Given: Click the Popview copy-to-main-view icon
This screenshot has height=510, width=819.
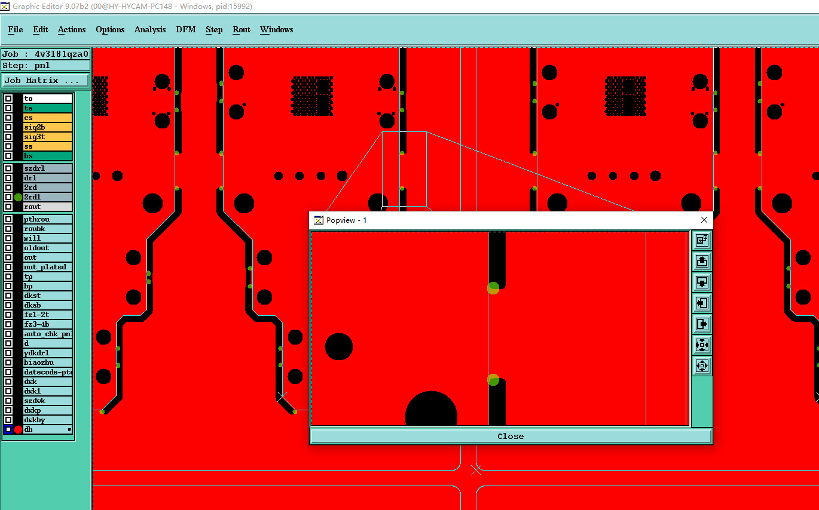Looking at the screenshot, I should coord(702,241).
